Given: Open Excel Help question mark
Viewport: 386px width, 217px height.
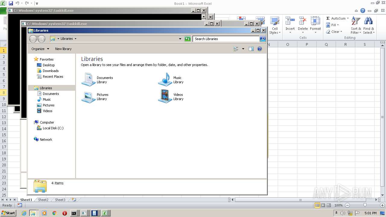Looking at the screenshot, I should [x=363, y=11].
